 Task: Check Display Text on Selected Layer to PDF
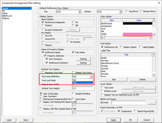coord(102,95)
